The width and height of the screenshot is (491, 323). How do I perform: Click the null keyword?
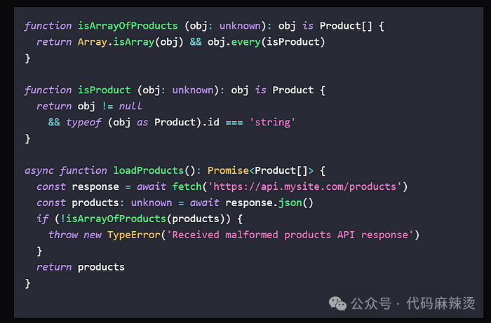[130, 106]
